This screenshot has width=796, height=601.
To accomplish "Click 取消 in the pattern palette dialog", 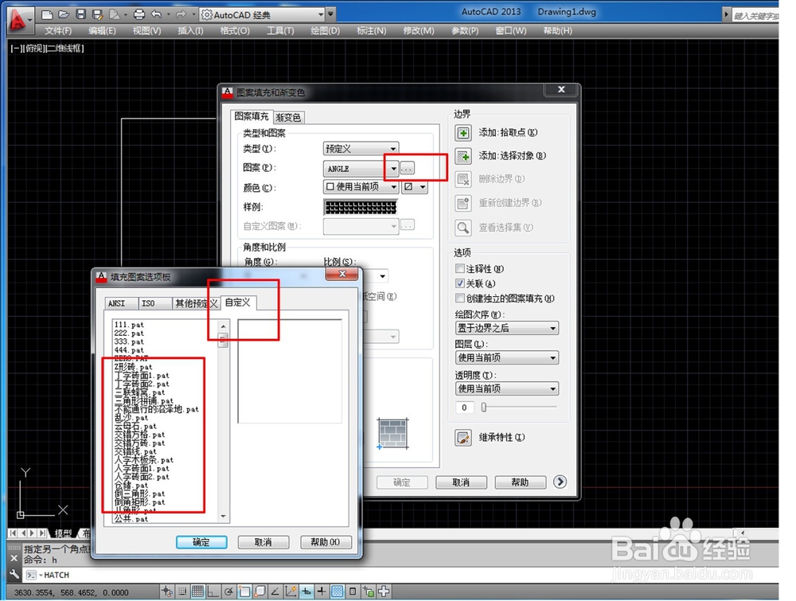I will [x=263, y=542].
